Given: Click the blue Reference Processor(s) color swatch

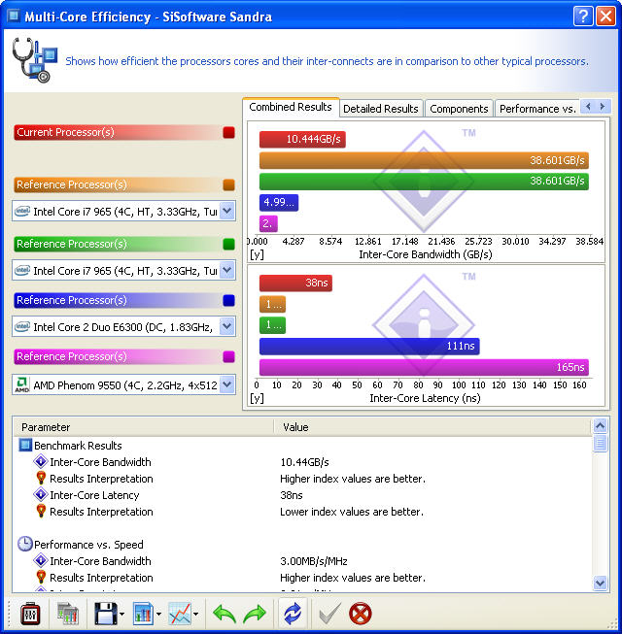Looking at the screenshot, I should coord(228,300).
